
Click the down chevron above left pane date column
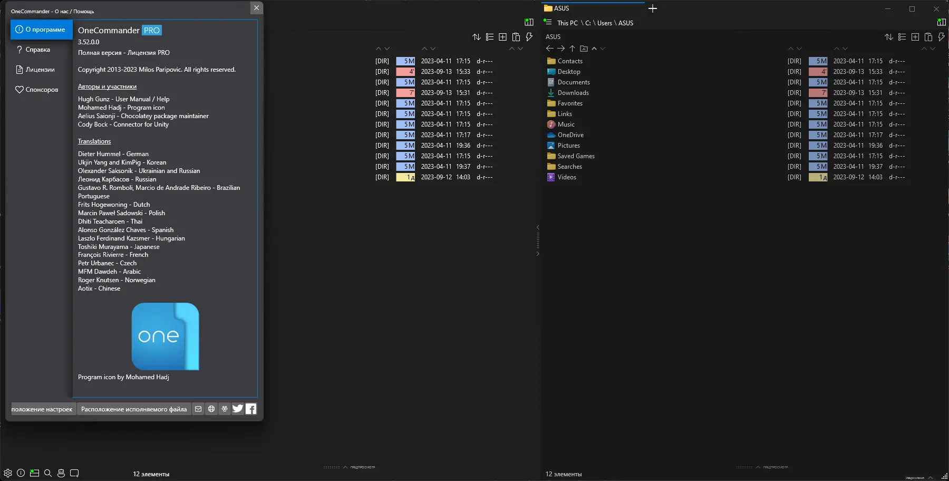433,49
